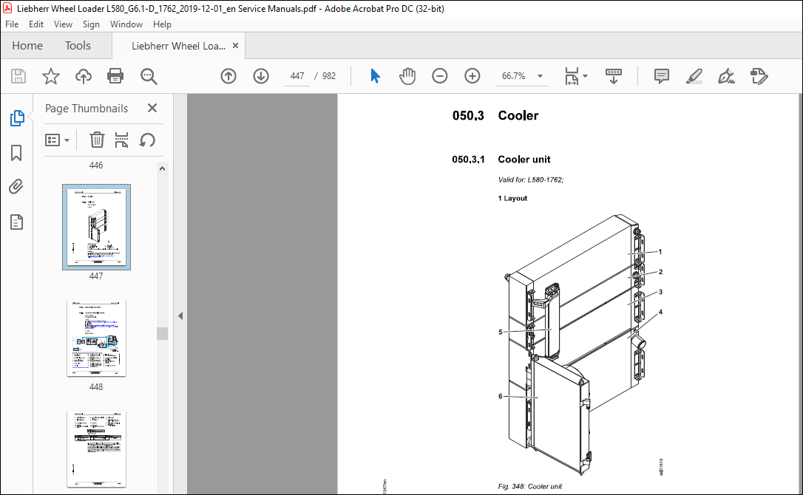The image size is (803, 495).
Task: Open the Bookmarks panel
Action: tap(16, 152)
